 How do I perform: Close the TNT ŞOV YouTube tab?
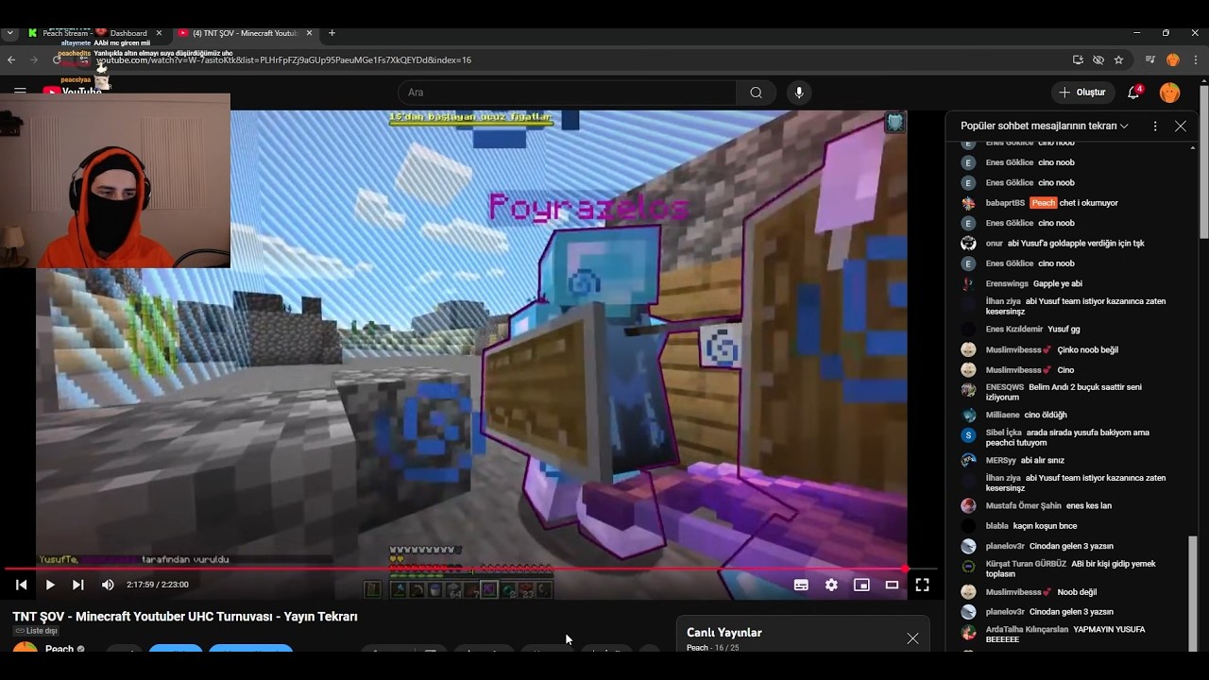[309, 33]
